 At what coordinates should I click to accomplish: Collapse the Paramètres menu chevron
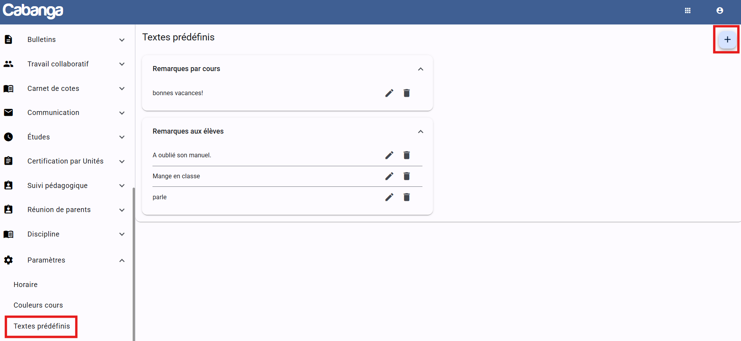[x=122, y=261]
